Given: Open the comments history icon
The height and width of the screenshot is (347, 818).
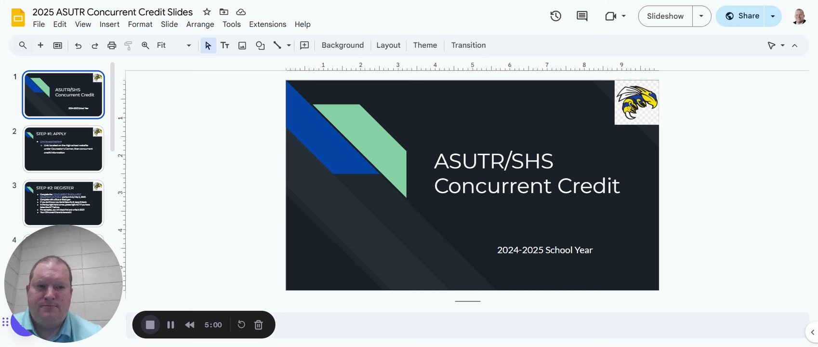Looking at the screenshot, I should [582, 16].
